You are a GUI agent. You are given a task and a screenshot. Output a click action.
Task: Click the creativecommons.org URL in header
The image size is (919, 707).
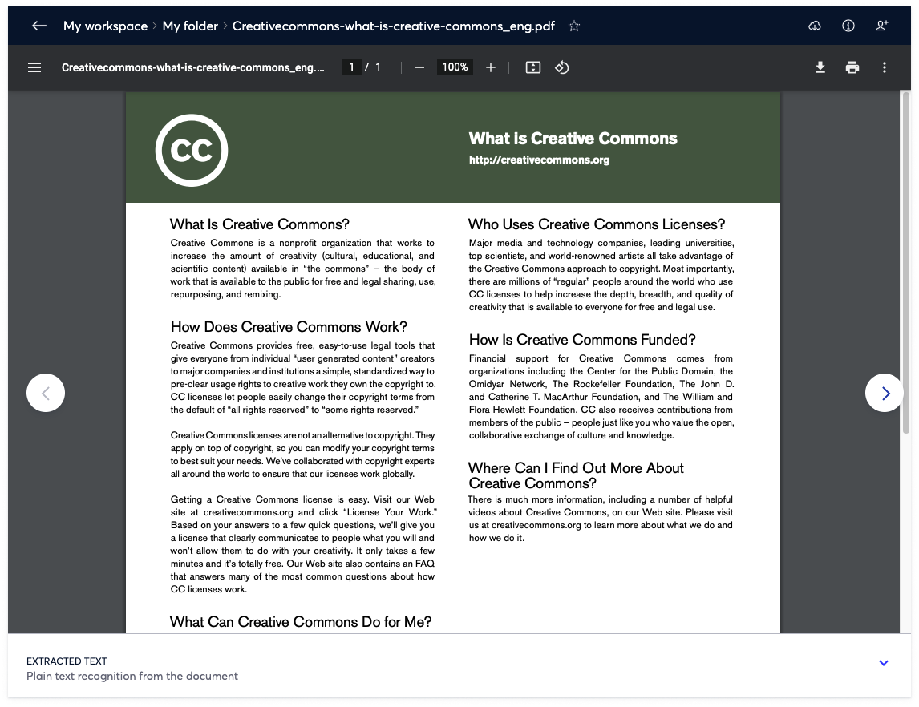(539, 160)
